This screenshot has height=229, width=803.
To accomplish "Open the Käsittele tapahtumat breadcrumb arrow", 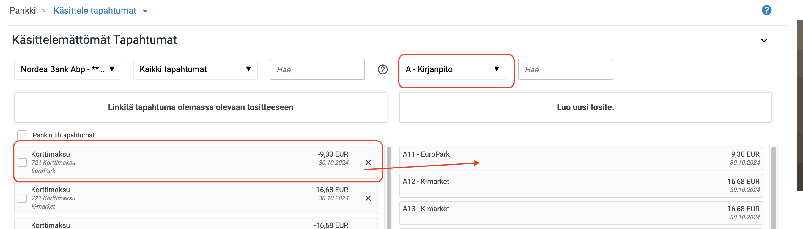I will point(145,11).
